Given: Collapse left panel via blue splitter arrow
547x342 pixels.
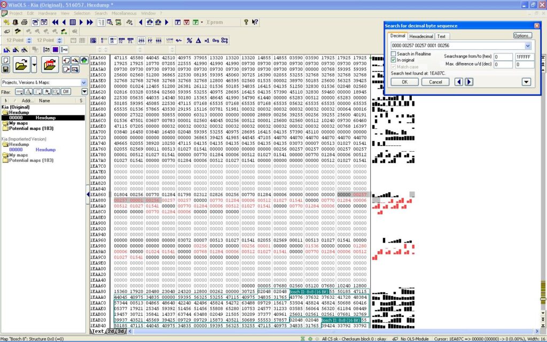Looking at the screenshot, I should (x=88, y=194).
